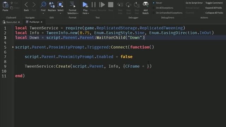Click line number 1 in the gutter
The height and width of the screenshot is (127, 226).
pos(5,28)
